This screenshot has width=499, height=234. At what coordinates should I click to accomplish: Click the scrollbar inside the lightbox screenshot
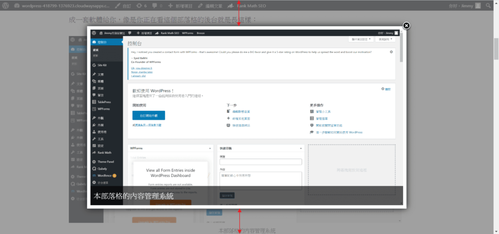pyautogui.click(x=402, y=47)
